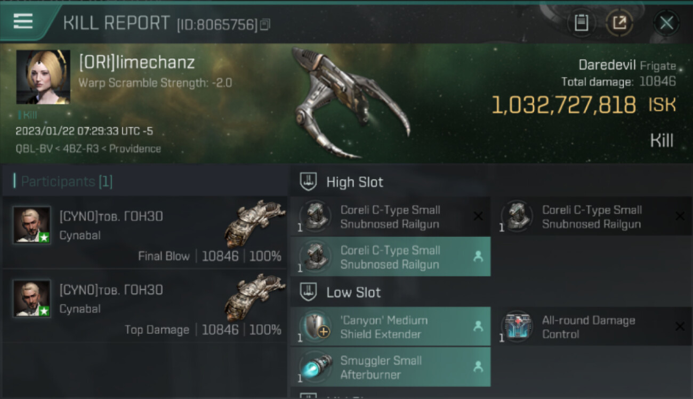
Task: Open the hamburger menu icon
Action: click(x=23, y=22)
